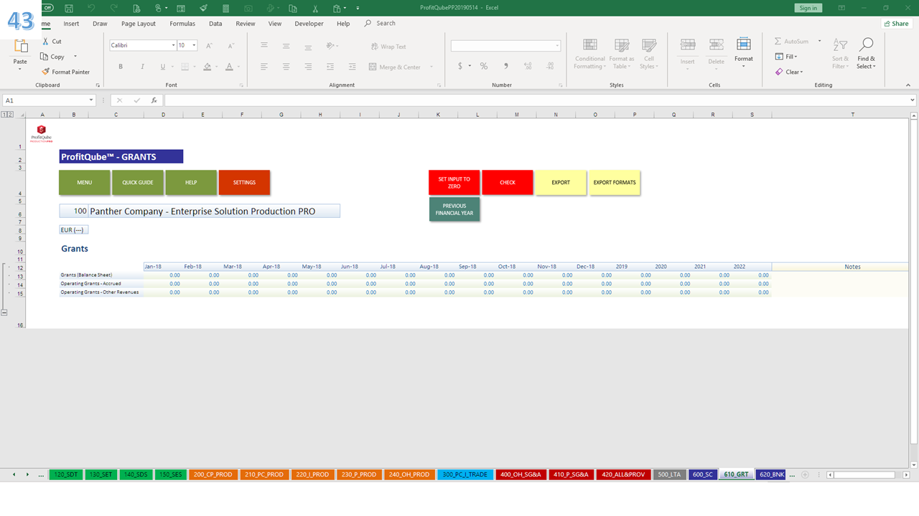The width and height of the screenshot is (919, 516).
Task: Switch to the 300_PC_I_TRADE sheet tab
Action: point(465,474)
